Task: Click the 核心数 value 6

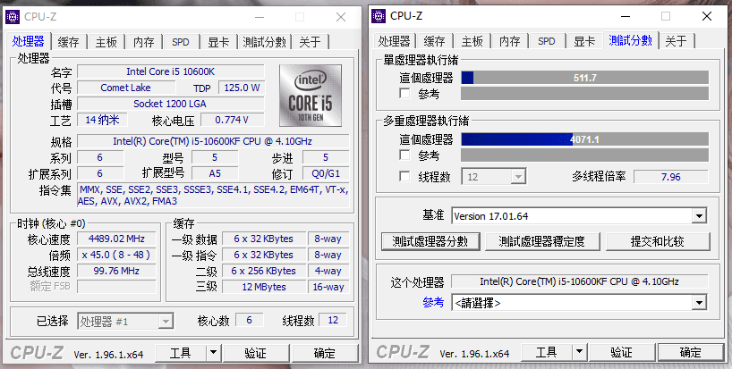Action: 249,321
